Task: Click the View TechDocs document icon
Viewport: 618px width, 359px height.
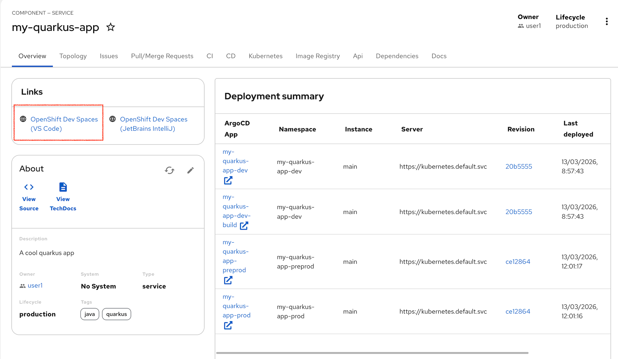Action: (63, 187)
